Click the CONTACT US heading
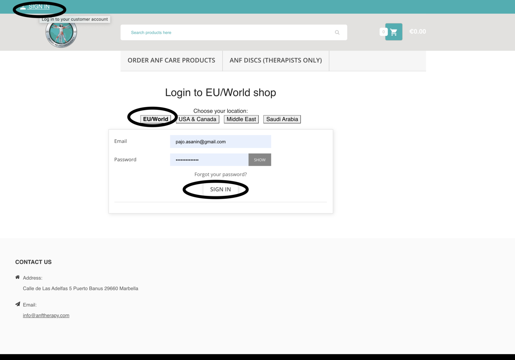Screen dimensions: 515x360 pyautogui.click(x=33, y=262)
